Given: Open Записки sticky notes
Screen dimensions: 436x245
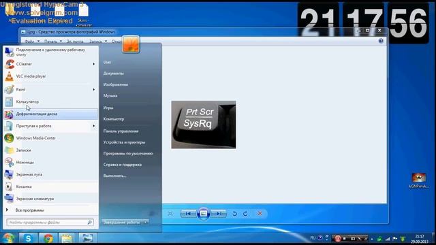Looking at the screenshot, I should (x=50, y=150).
